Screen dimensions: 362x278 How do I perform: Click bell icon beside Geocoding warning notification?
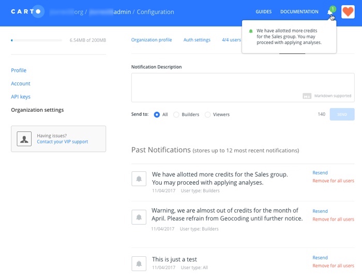point(139,217)
